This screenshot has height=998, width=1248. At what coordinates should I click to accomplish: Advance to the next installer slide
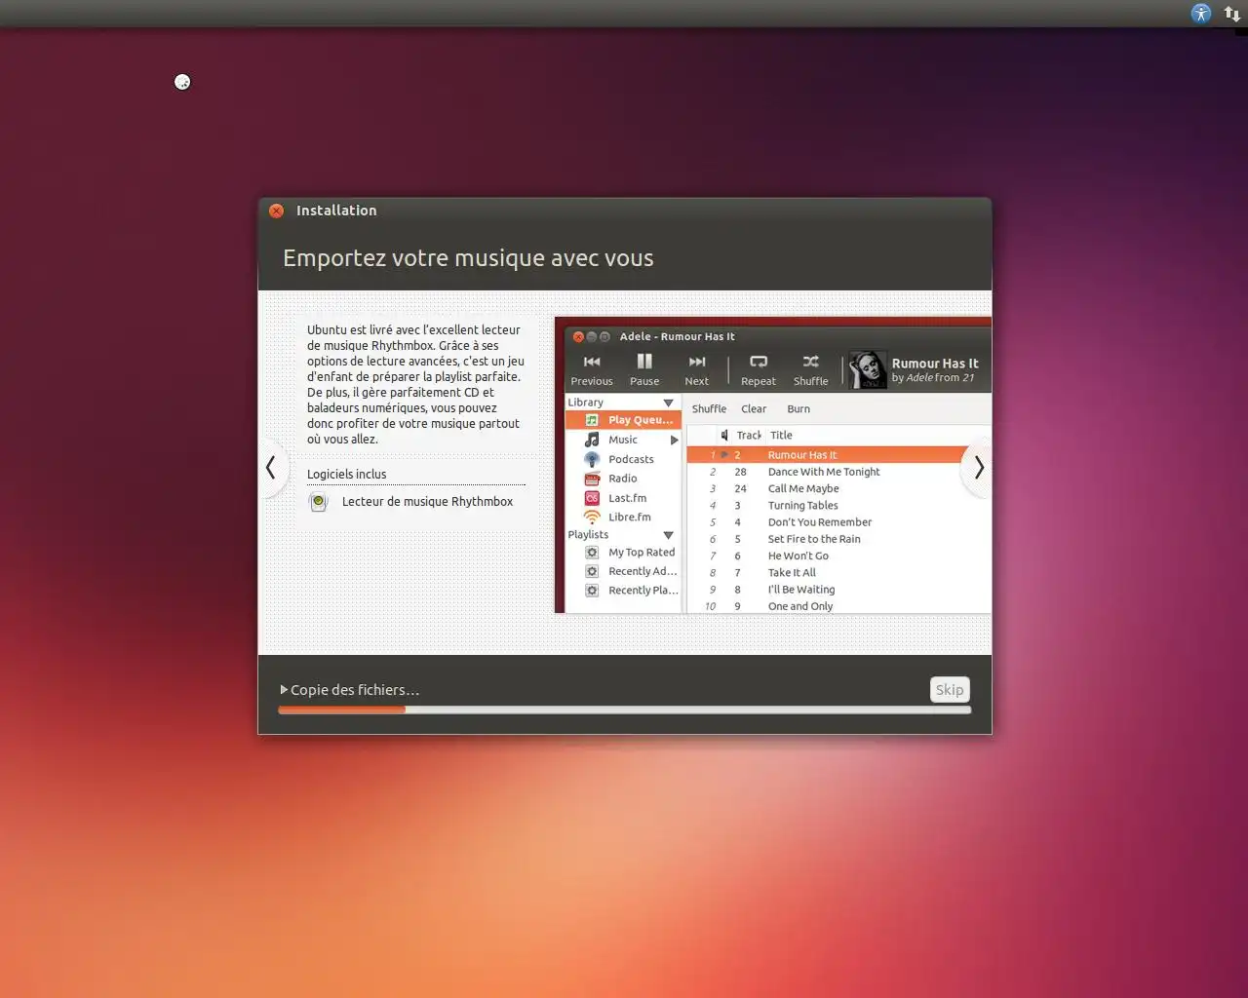coord(979,468)
